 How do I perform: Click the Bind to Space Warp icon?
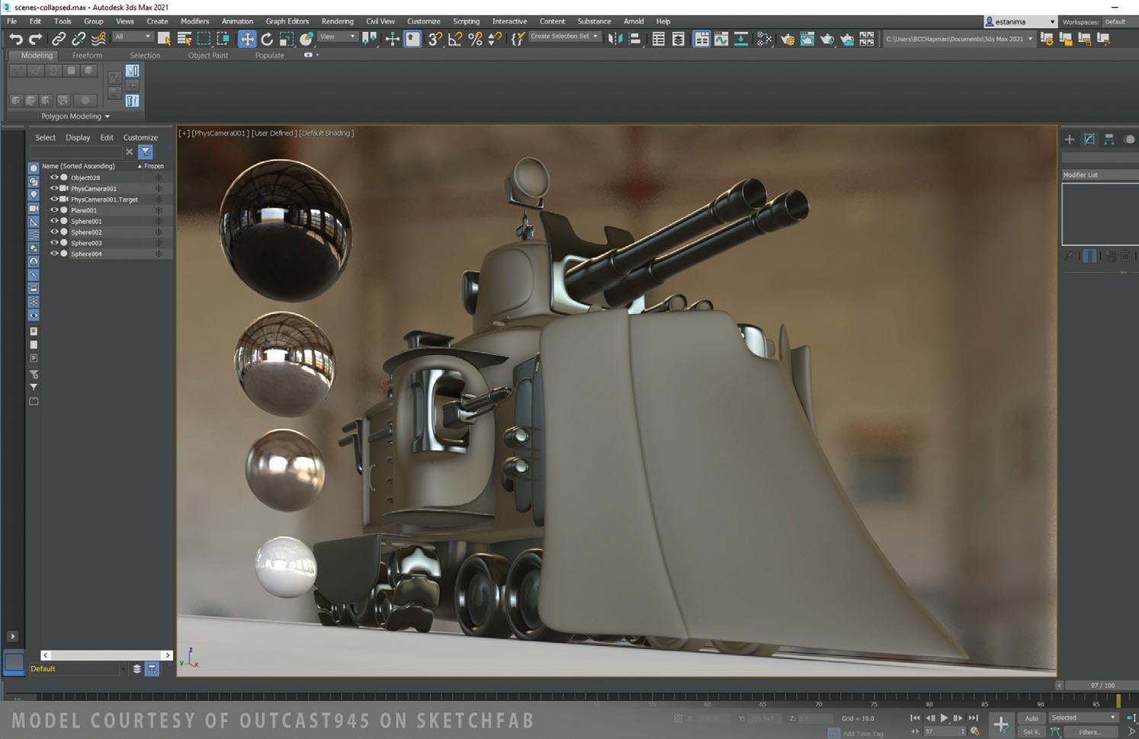point(98,38)
